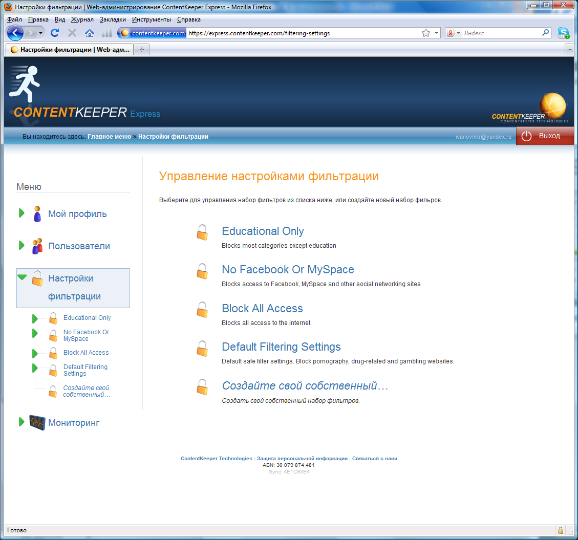Open the Правка menu

38,19
